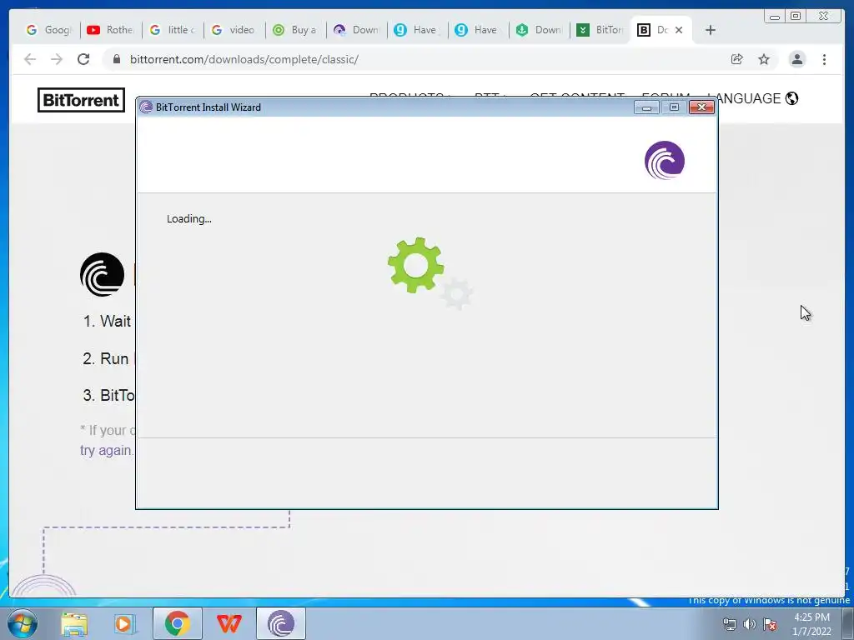Click the Chrome taskbar icon
Viewport: 854px width, 640px height.
[178, 623]
